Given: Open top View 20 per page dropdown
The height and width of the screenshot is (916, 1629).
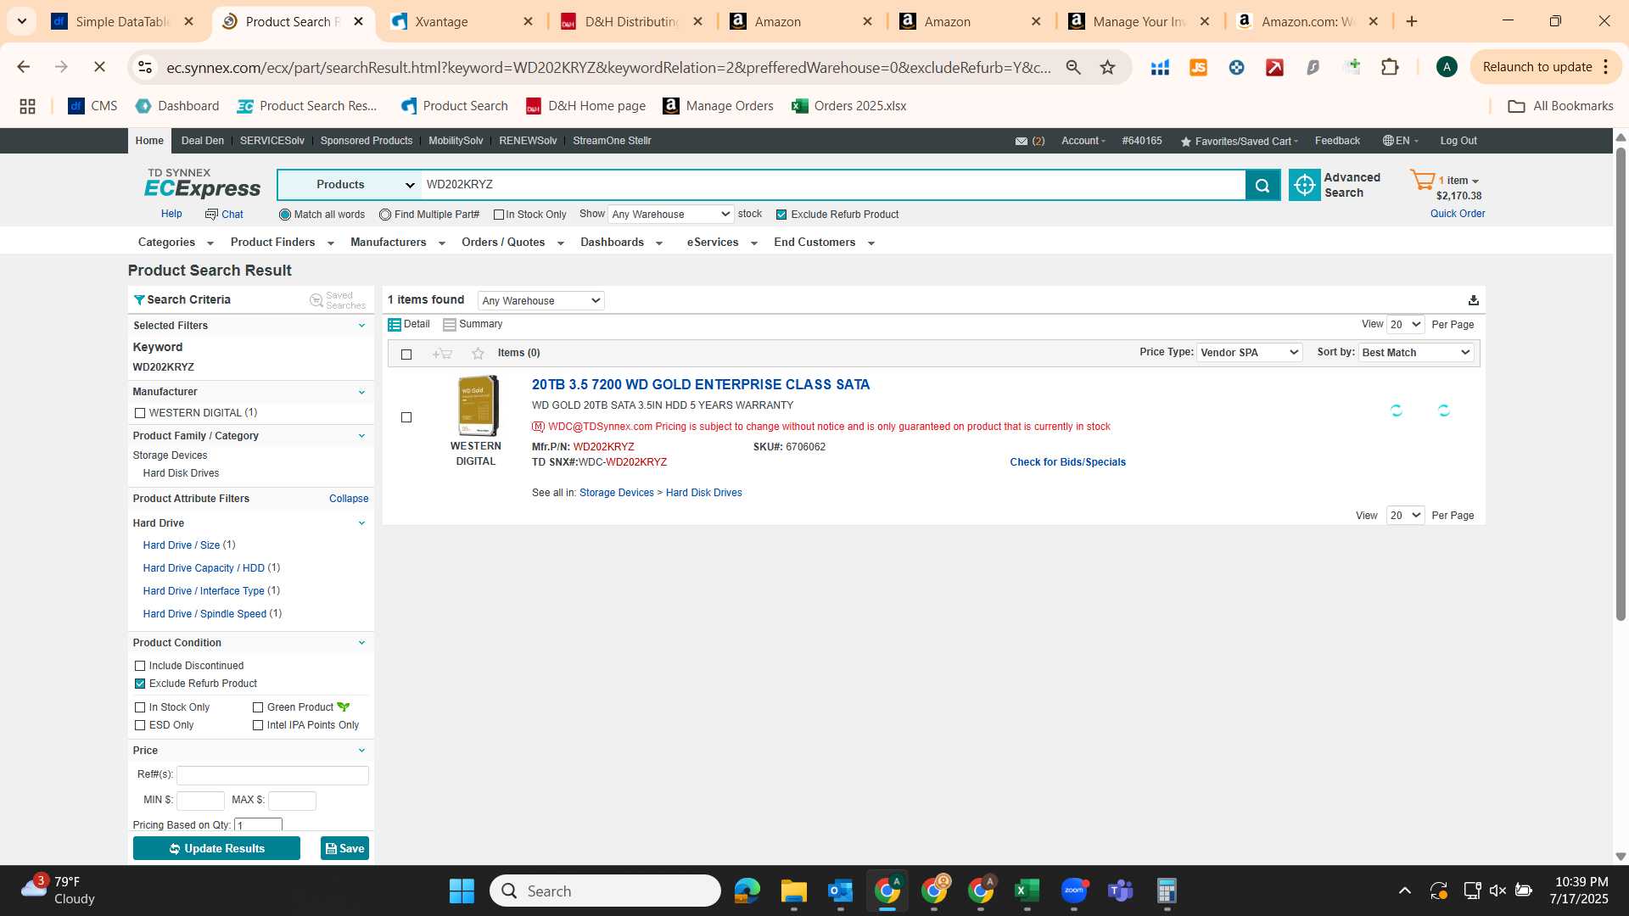Looking at the screenshot, I should [1405, 324].
